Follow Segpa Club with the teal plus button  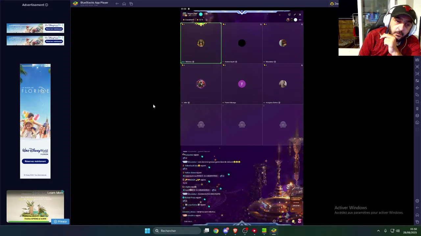tap(201, 14)
